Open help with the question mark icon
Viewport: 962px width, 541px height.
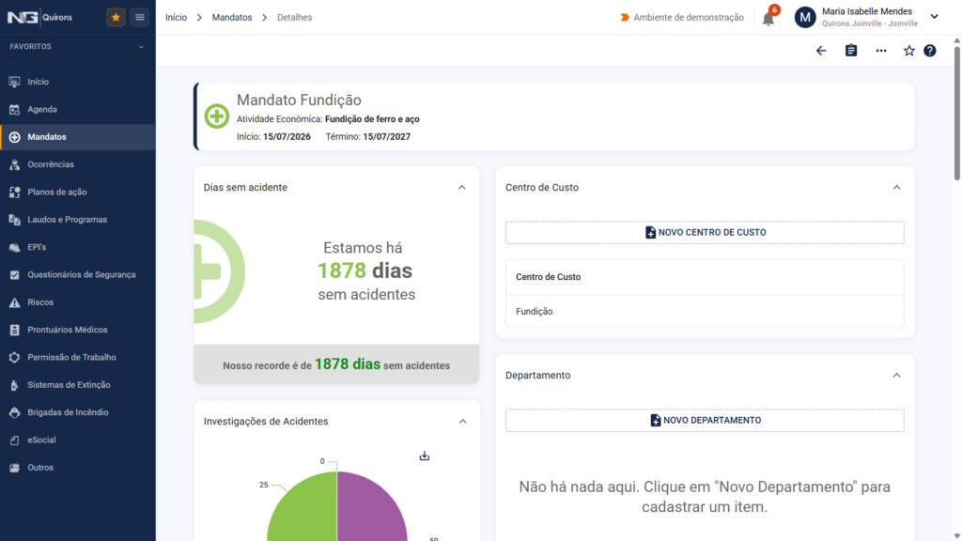(x=930, y=51)
